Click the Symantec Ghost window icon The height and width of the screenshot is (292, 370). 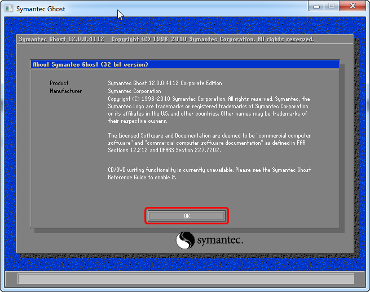[x=9, y=8]
